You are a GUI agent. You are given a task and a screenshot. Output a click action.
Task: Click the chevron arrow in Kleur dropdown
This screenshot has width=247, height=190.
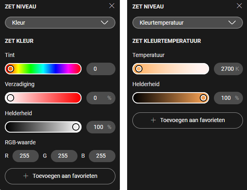105,23
